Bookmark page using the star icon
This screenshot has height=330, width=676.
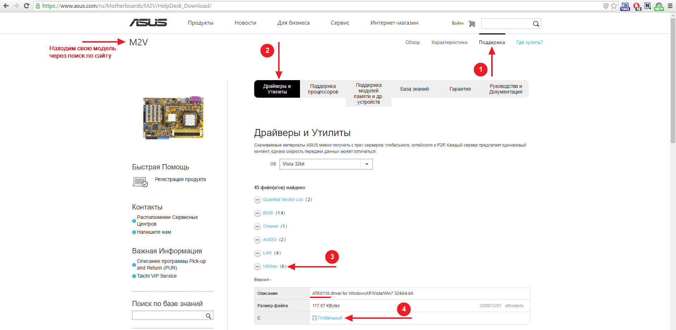(614, 6)
